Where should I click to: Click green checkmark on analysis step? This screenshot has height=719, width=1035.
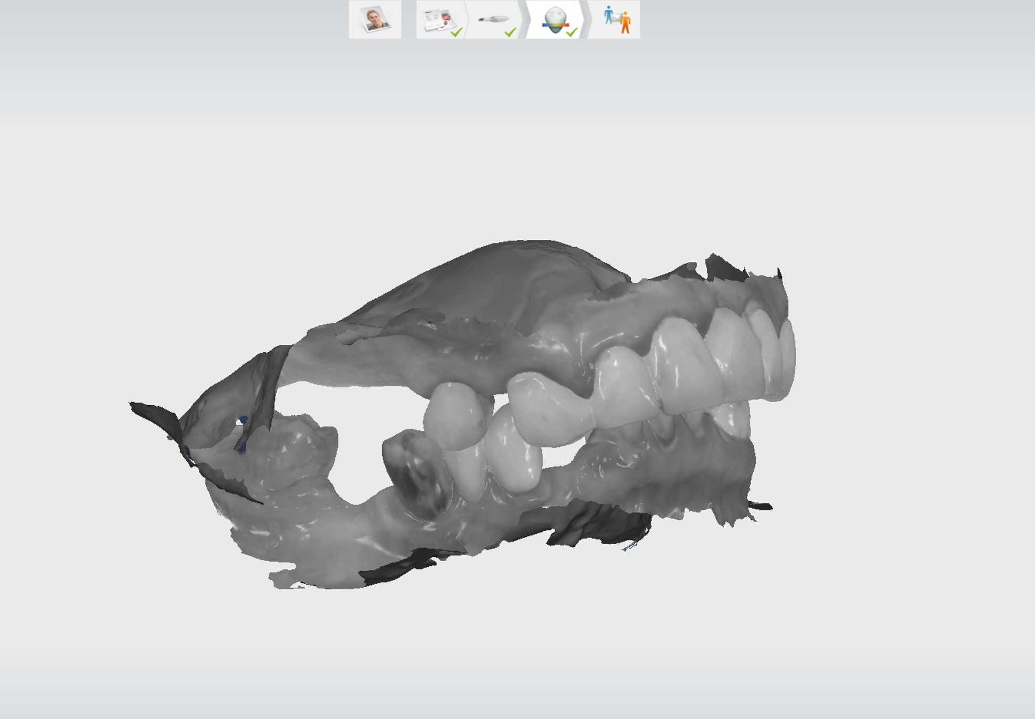click(572, 33)
